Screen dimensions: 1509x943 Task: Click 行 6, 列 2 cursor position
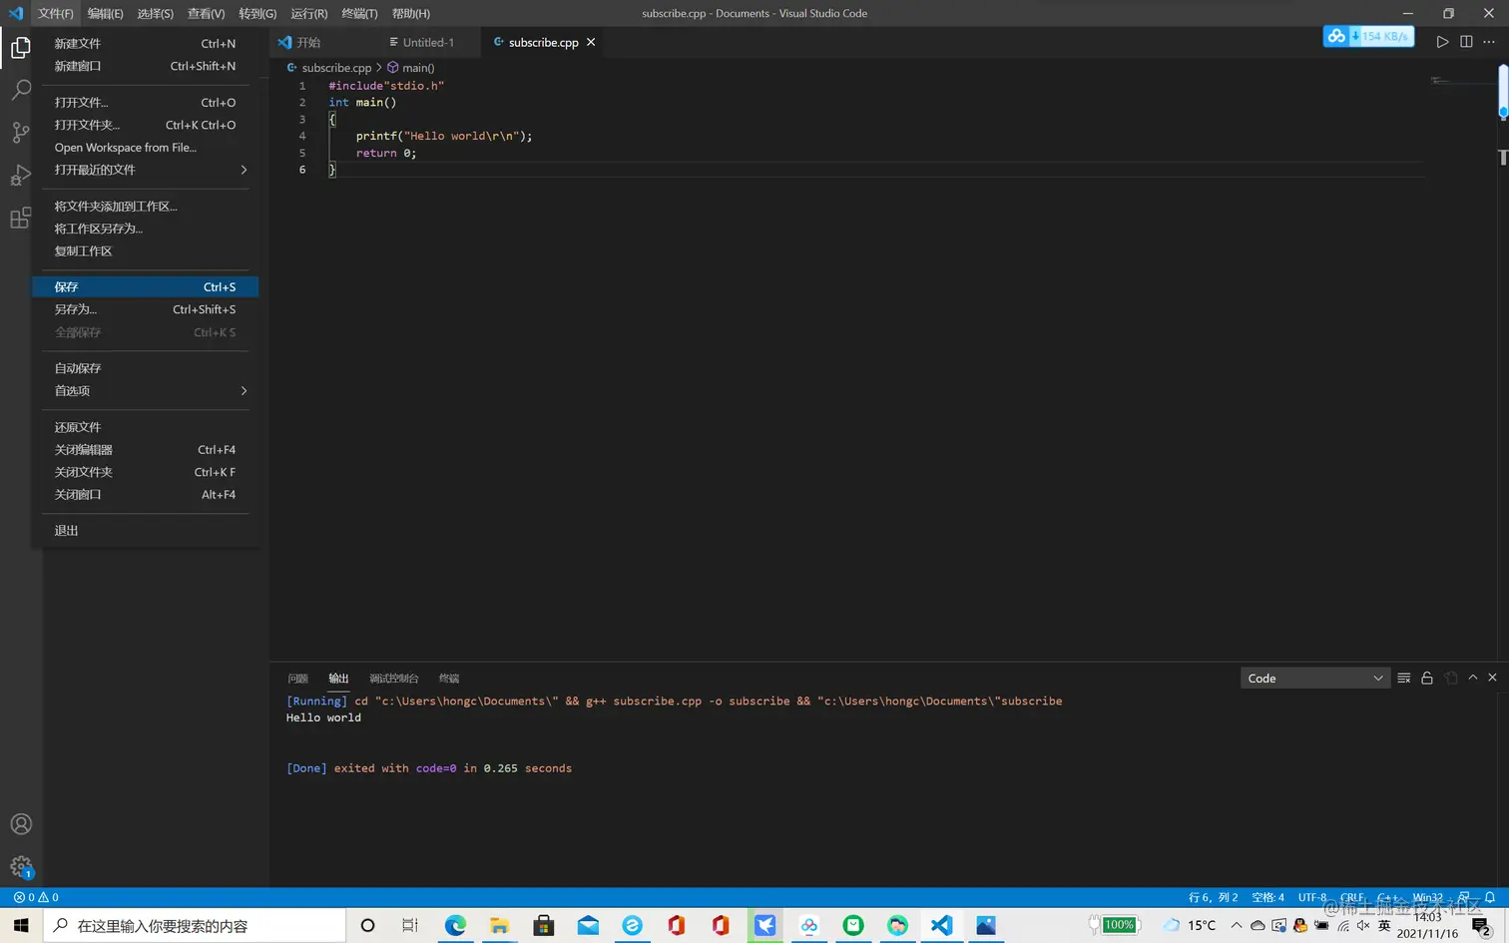[1213, 897]
